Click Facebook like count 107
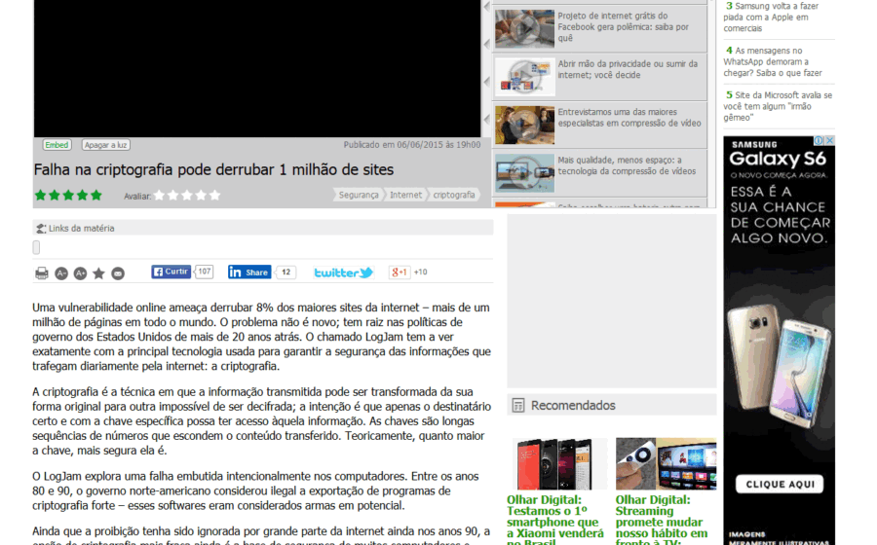The width and height of the screenshot is (877, 545). (x=205, y=272)
